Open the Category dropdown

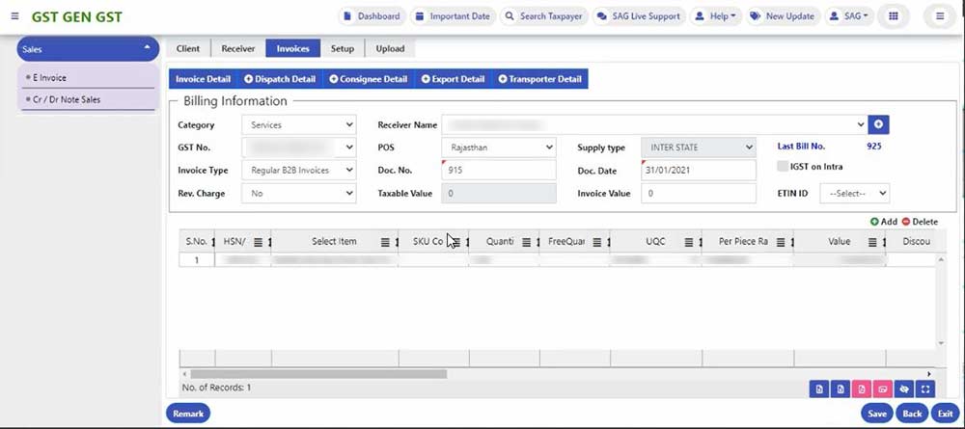299,124
